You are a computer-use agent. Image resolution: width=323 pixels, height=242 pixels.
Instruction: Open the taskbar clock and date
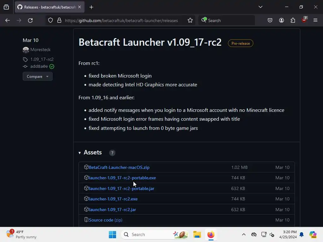pos(288,234)
